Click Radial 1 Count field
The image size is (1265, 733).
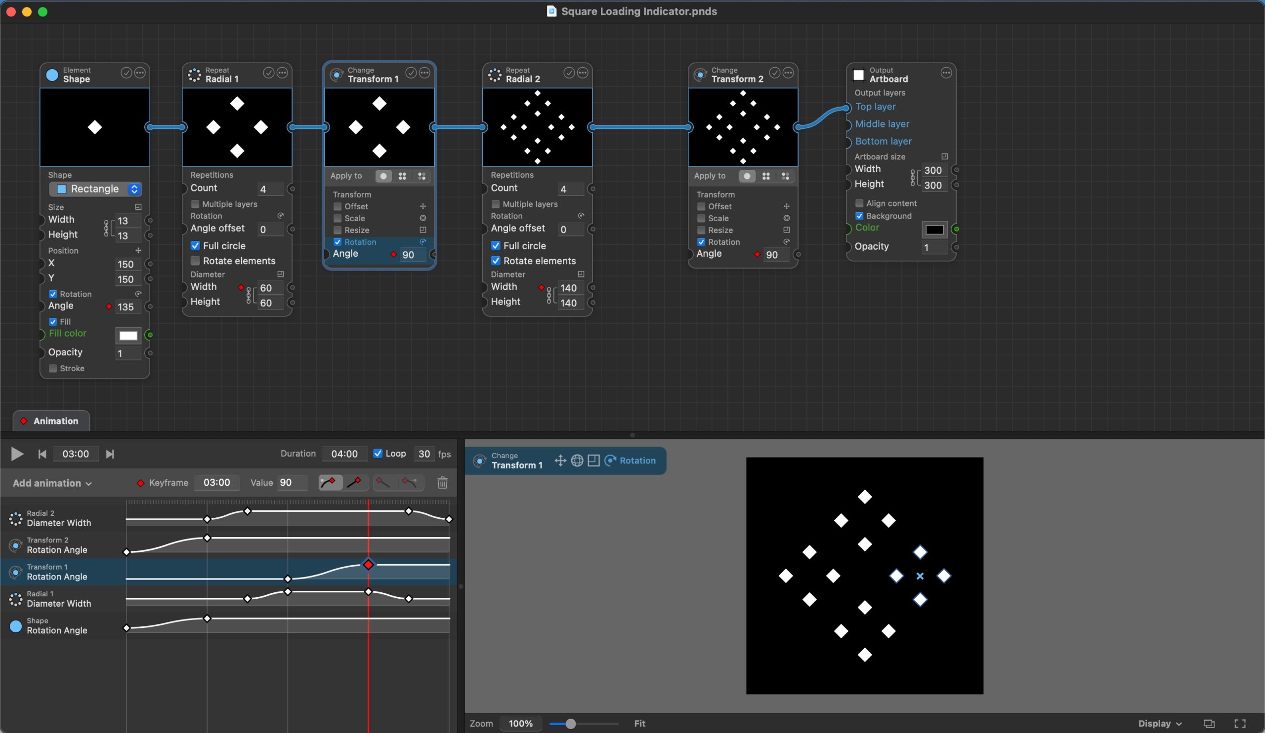(270, 189)
